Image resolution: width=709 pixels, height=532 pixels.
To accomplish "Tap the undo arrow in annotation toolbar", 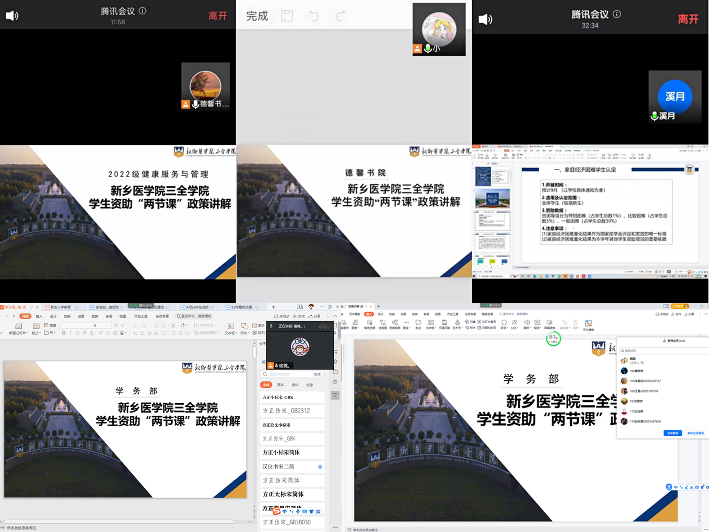I will click(314, 16).
